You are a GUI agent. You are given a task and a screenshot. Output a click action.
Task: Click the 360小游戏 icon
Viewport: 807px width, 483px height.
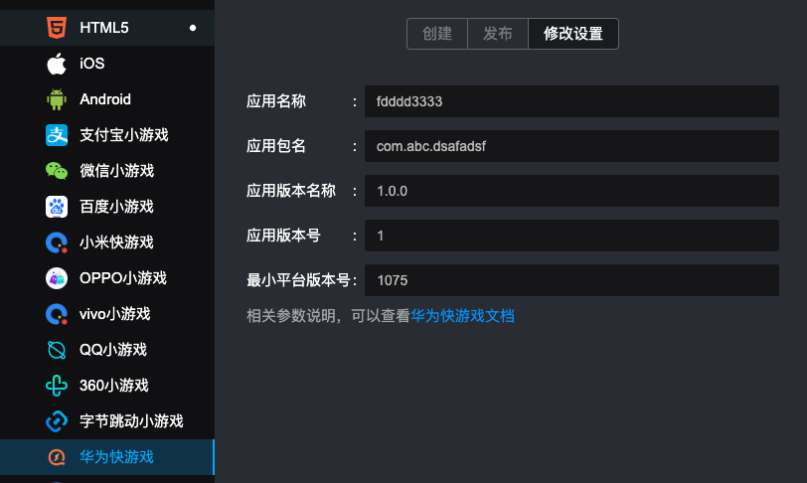click(x=57, y=386)
